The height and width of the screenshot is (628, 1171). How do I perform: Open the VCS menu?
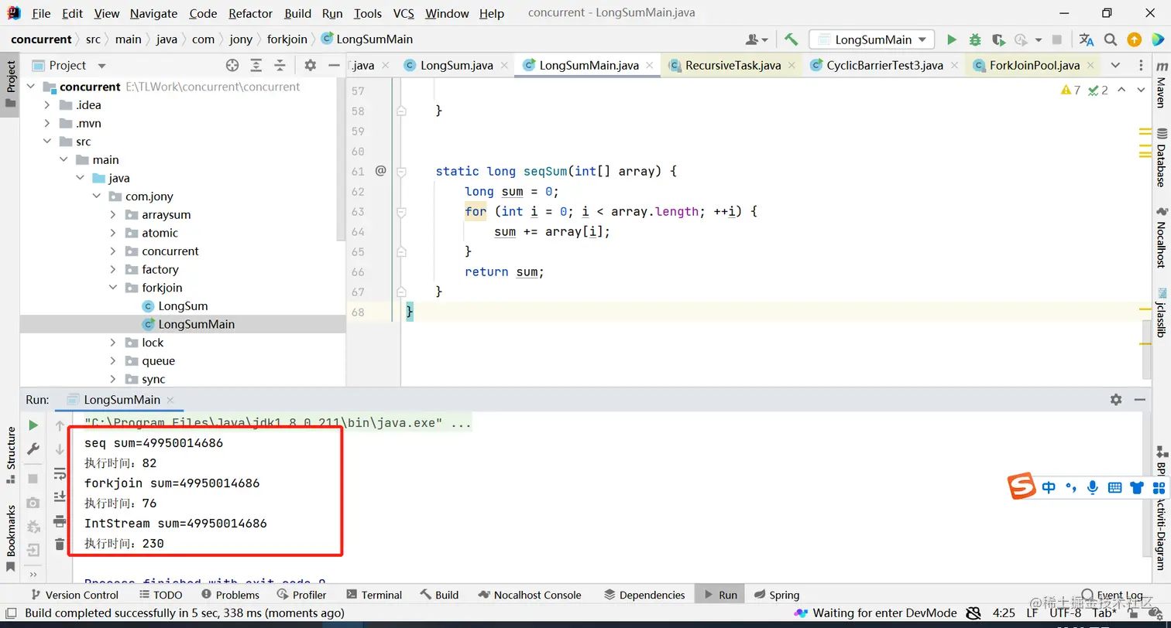[403, 13]
